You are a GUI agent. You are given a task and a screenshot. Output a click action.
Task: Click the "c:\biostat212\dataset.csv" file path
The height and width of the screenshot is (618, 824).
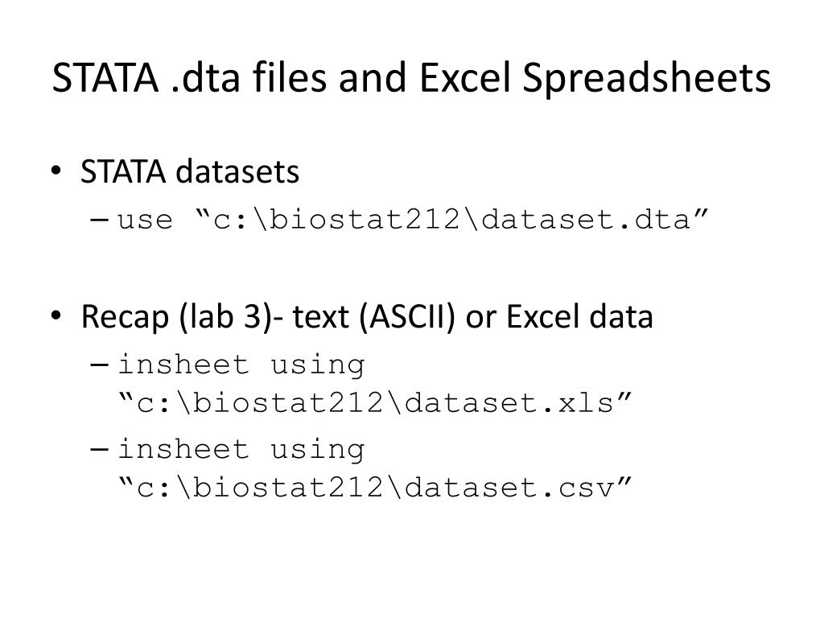point(376,487)
